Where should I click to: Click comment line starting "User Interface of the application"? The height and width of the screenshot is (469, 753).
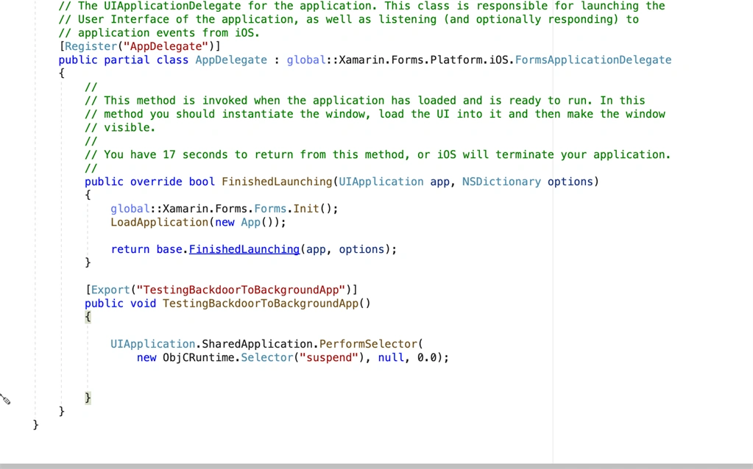pos(349,20)
